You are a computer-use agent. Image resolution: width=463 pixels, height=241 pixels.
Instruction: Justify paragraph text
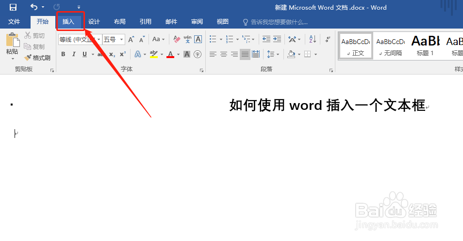coord(245,54)
